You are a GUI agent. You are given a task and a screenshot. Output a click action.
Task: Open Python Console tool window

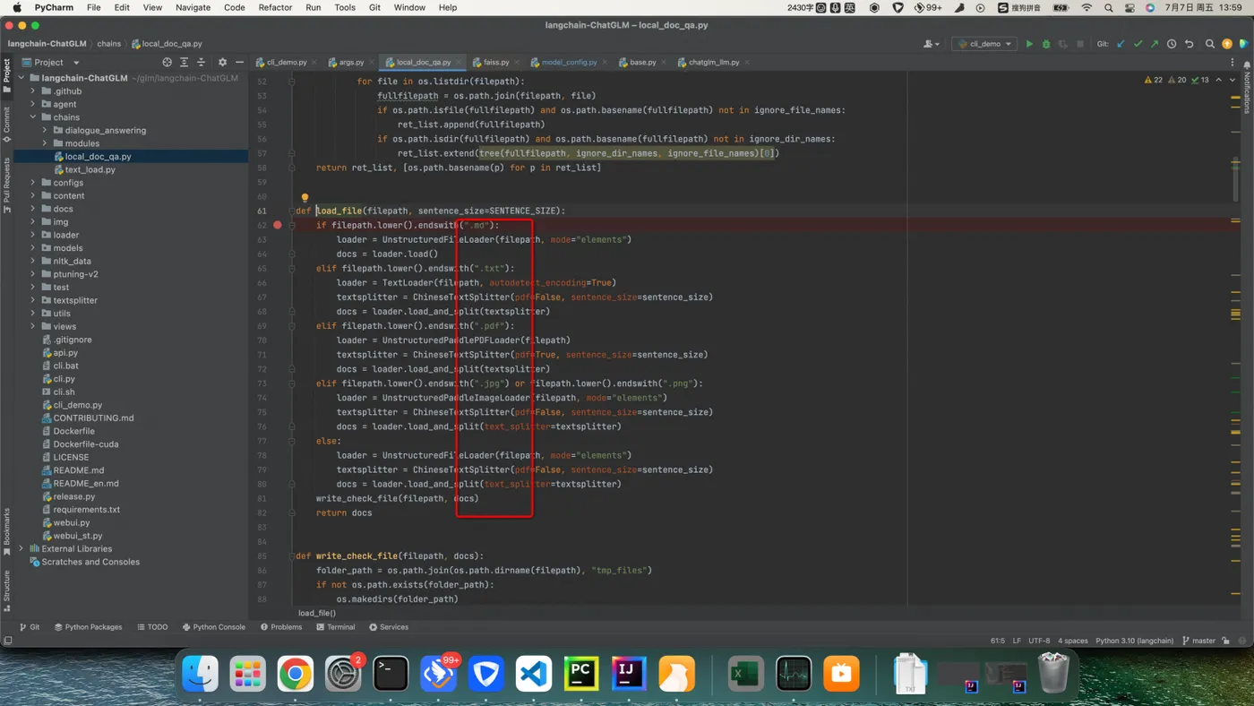(x=213, y=627)
